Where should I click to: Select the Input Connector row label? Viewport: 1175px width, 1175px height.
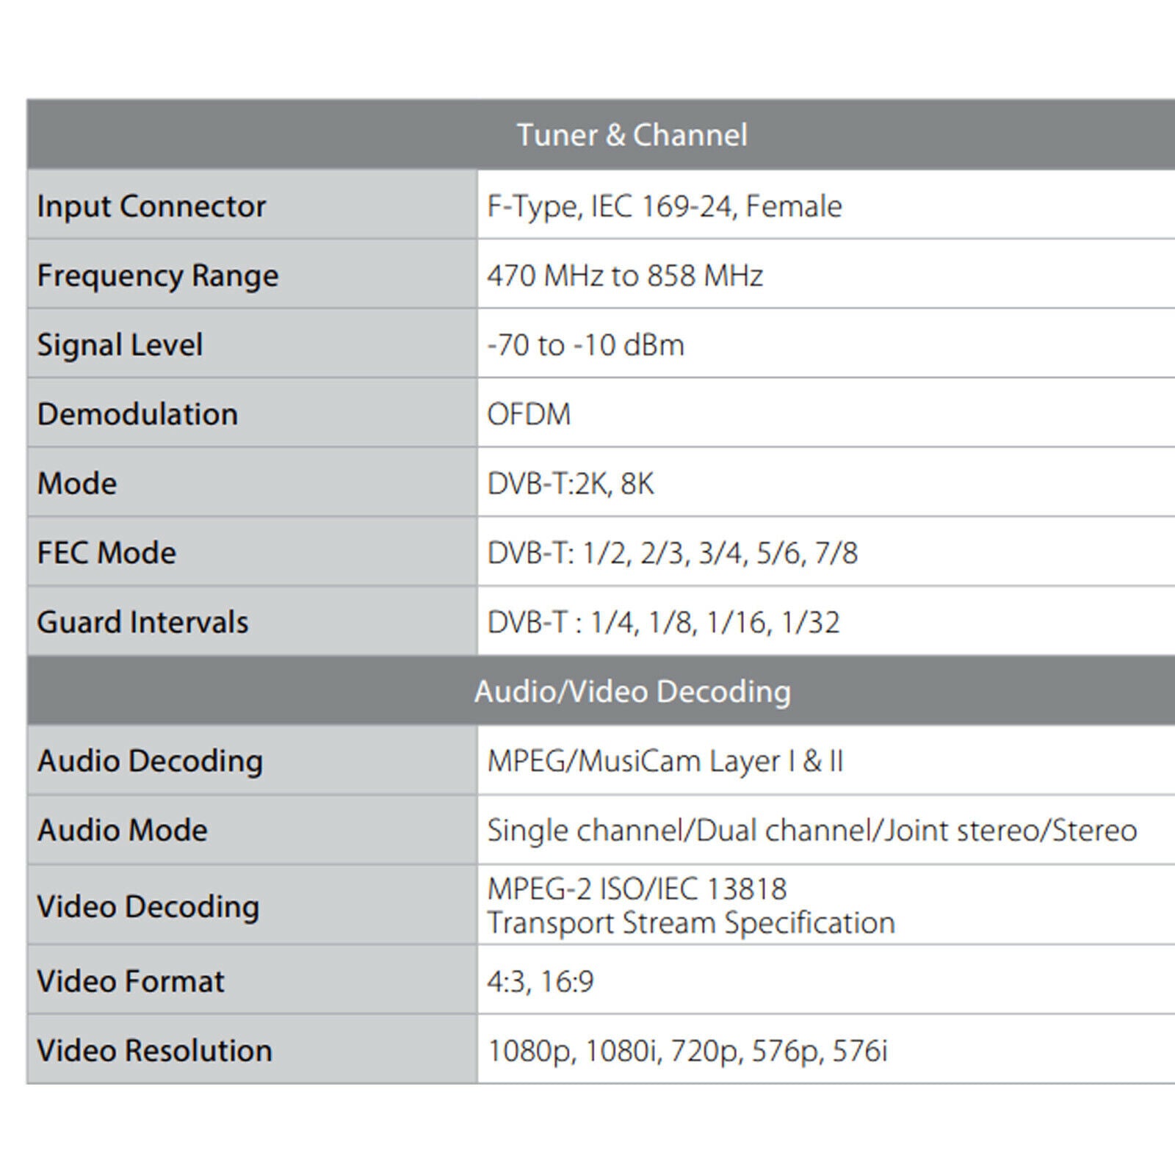tap(151, 206)
